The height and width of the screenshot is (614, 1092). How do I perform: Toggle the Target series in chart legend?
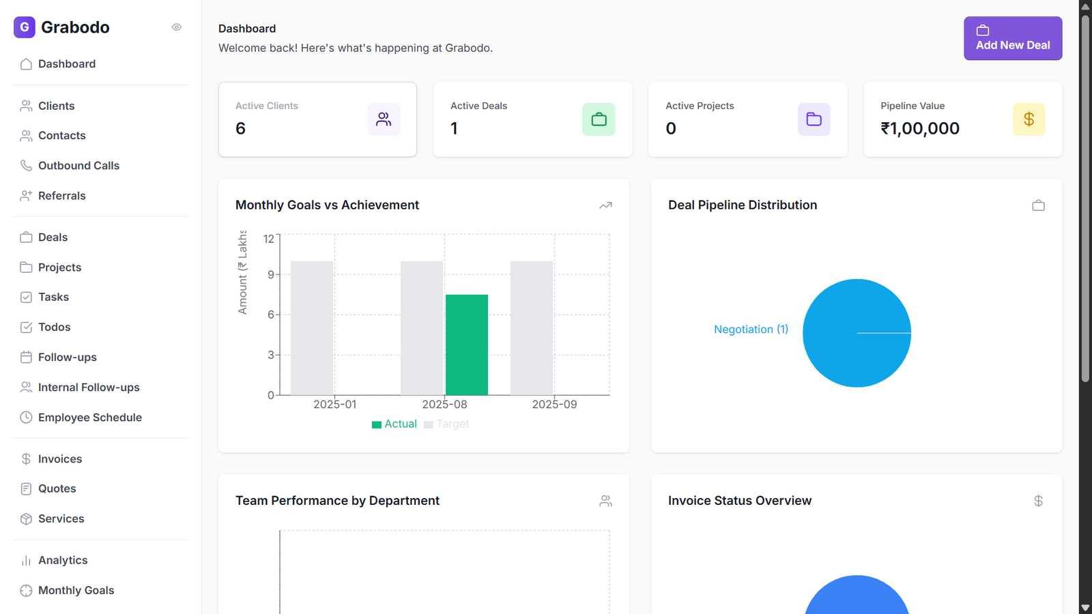446,424
